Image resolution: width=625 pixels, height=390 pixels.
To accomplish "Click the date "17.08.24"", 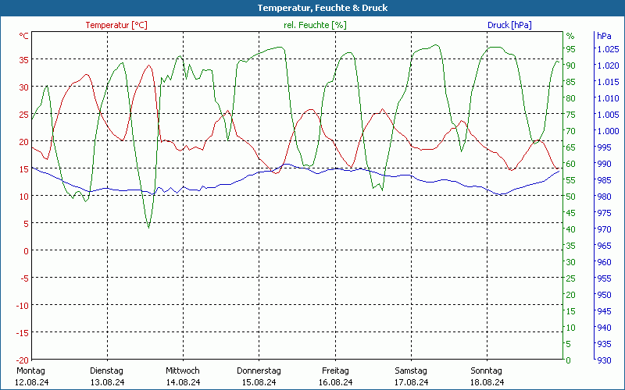I will pos(412,382).
